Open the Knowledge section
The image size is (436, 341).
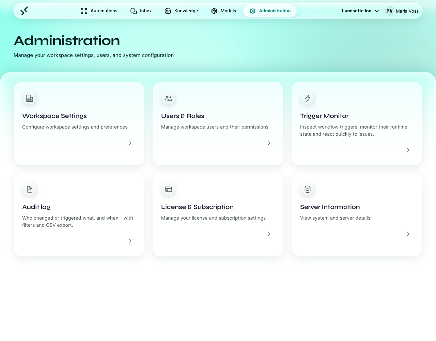pos(181,11)
